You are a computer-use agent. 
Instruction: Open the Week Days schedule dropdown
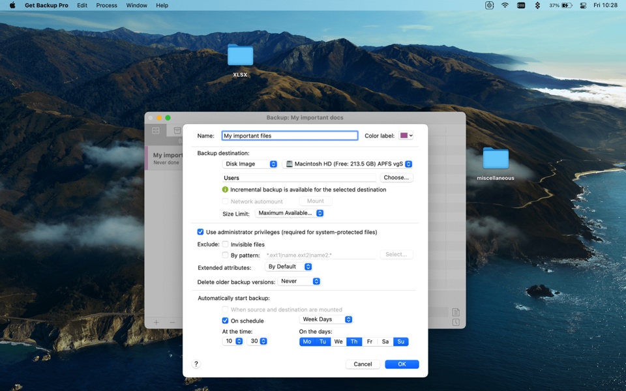326,319
